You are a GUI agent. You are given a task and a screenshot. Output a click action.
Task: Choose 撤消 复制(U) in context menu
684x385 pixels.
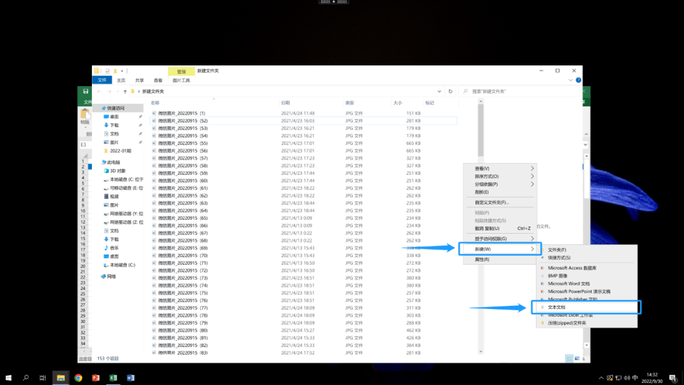(500, 229)
